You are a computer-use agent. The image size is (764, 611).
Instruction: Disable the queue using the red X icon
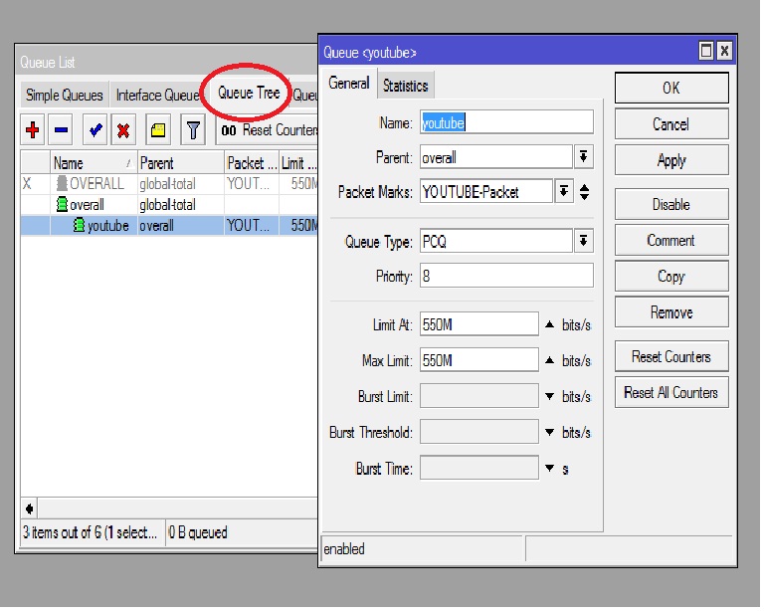point(123,130)
